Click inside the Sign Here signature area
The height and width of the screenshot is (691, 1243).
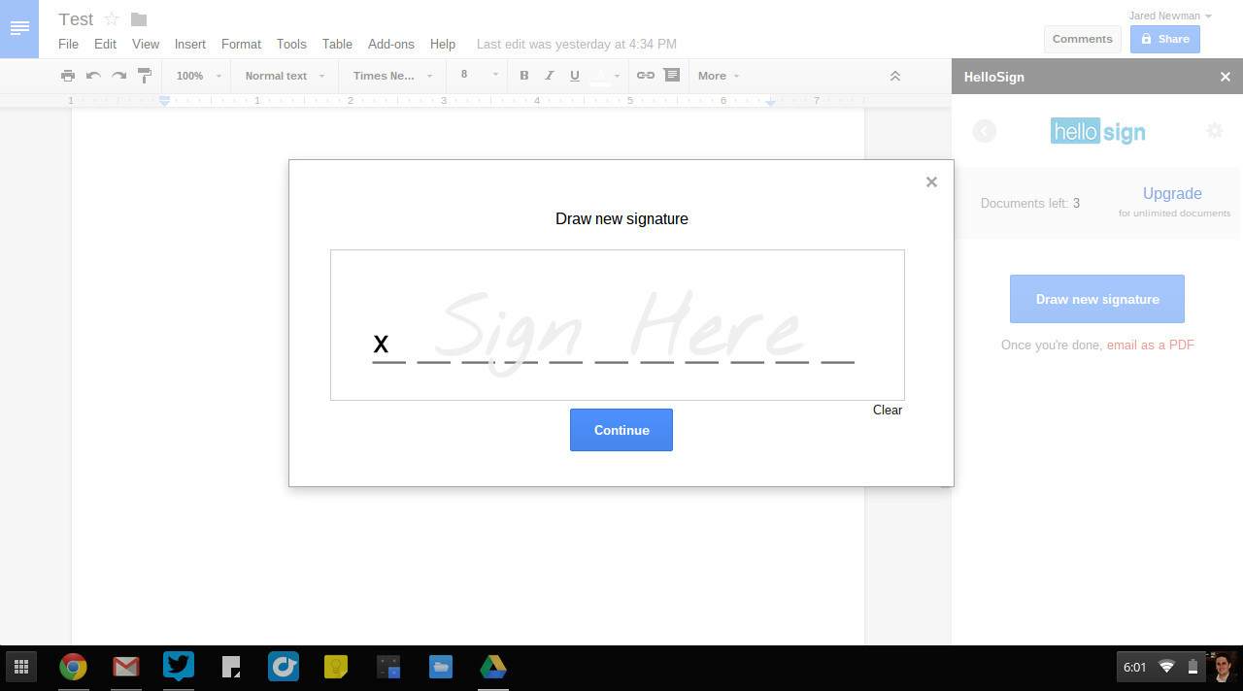click(617, 324)
